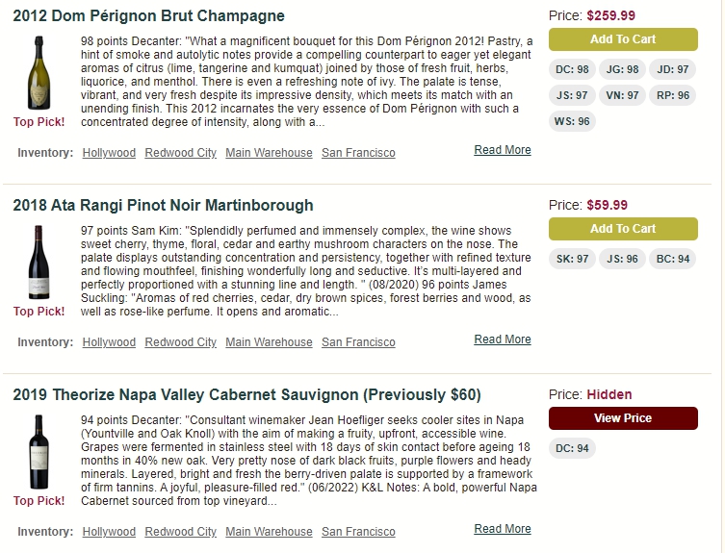Read more about the Theorize Cabernet

503,529
